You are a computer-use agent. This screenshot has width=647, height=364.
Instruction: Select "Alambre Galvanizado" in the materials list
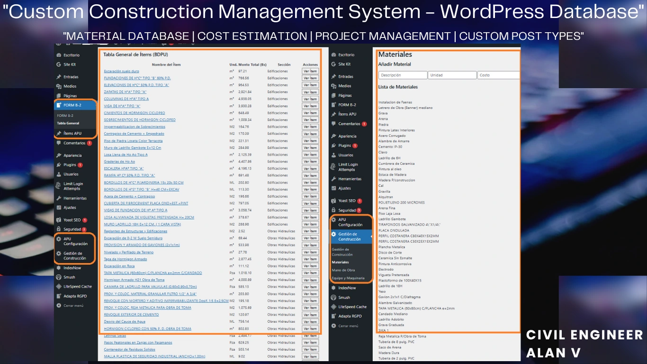(395, 303)
